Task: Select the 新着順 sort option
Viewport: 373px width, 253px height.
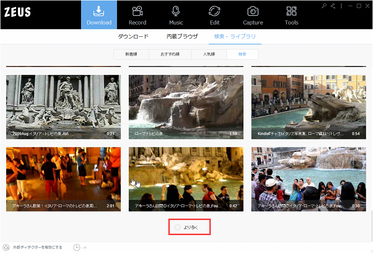Action: tap(132, 54)
